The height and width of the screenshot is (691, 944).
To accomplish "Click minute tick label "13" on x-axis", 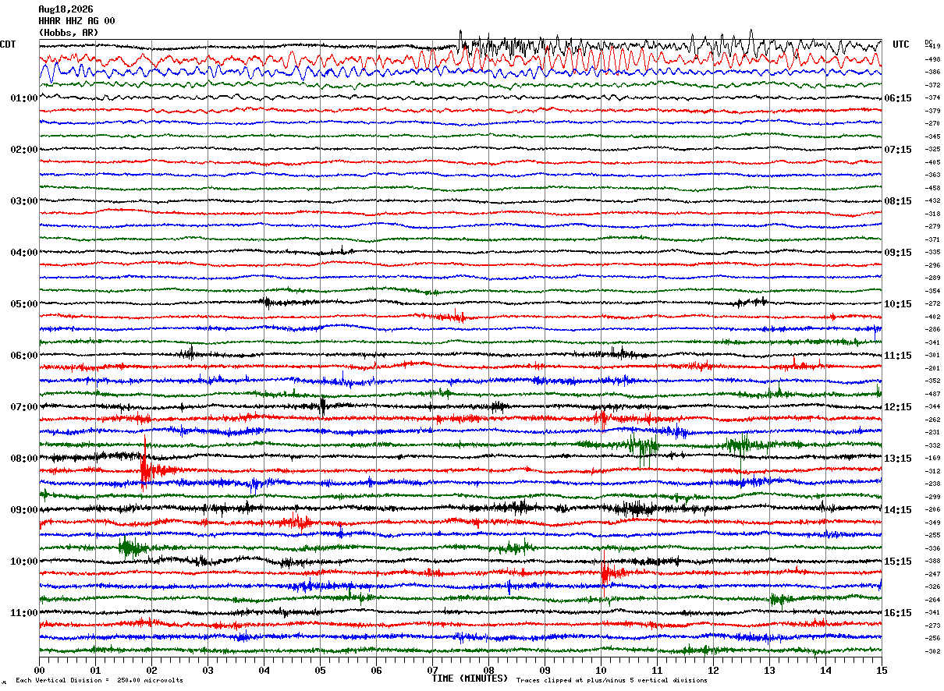I will coord(769,670).
